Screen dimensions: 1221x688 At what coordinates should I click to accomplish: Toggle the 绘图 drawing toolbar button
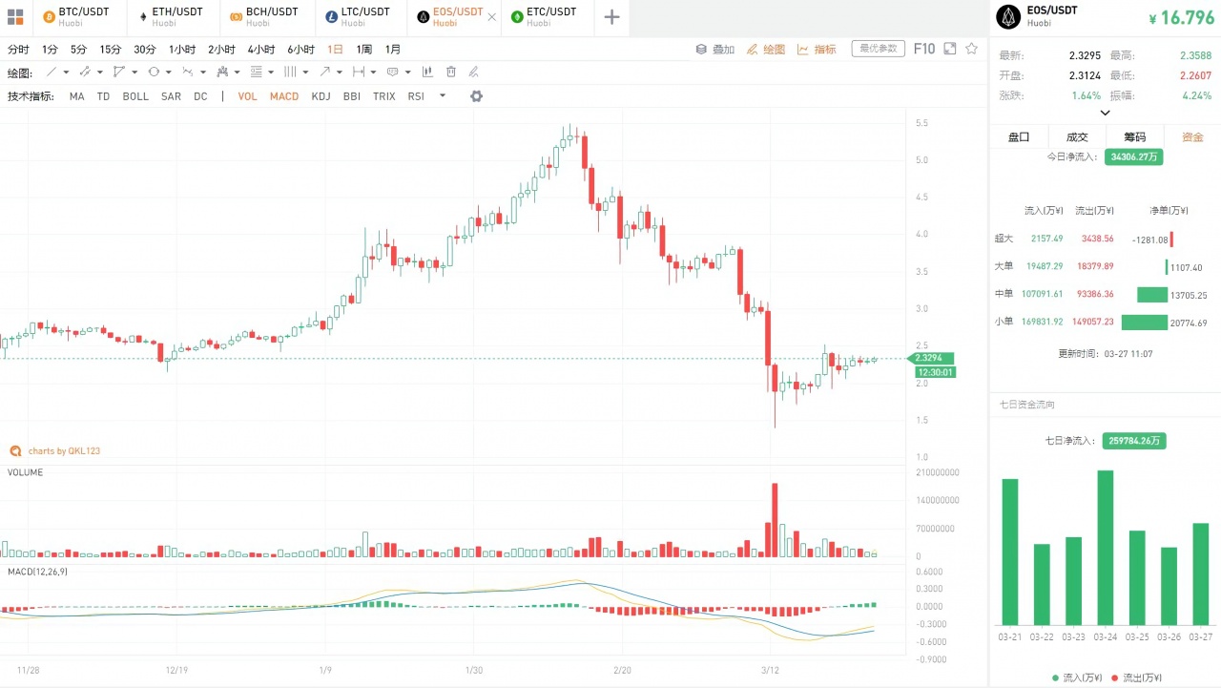(766, 49)
